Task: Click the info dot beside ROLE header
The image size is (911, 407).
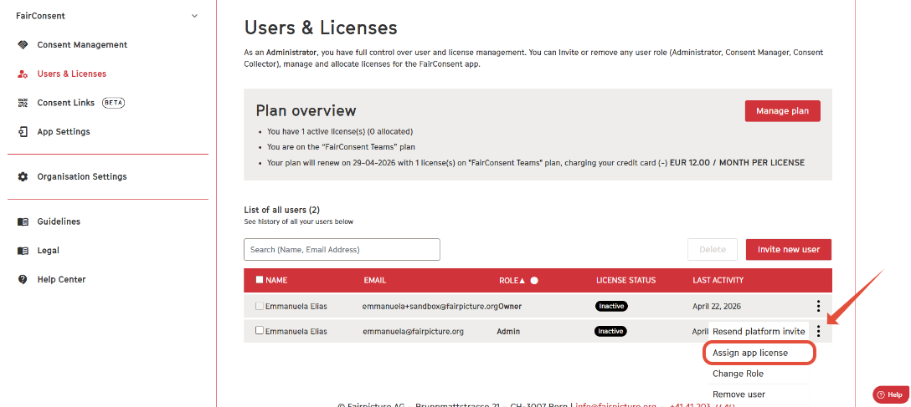Action: pyautogui.click(x=534, y=280)
